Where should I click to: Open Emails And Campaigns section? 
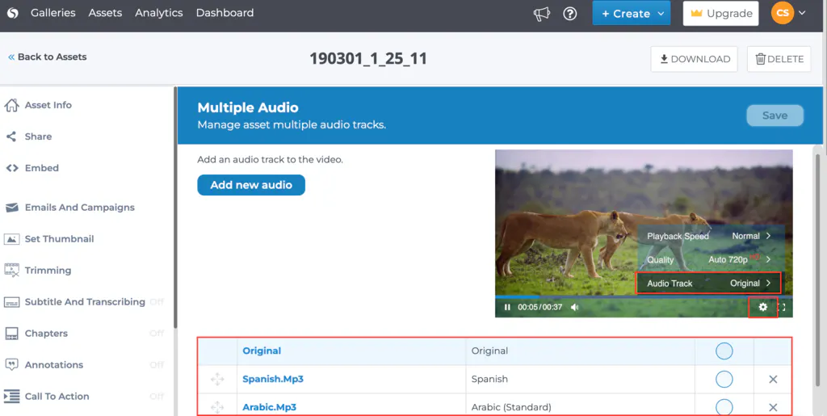[x=80, y=208]
